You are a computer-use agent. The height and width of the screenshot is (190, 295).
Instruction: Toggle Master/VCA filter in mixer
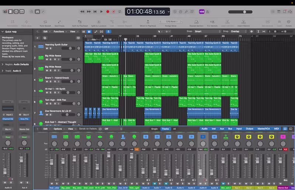coord(264,129)
